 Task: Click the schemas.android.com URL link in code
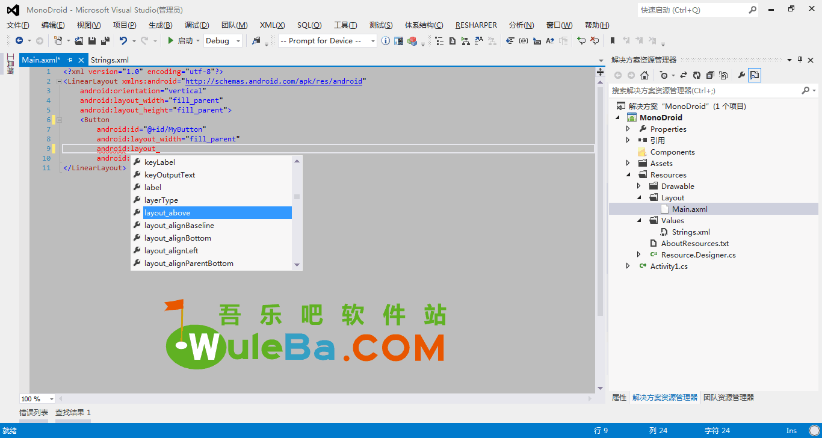[x=273, y=81]
